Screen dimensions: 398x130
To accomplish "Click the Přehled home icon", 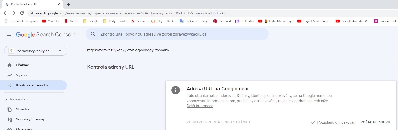I will click(10, 65).
